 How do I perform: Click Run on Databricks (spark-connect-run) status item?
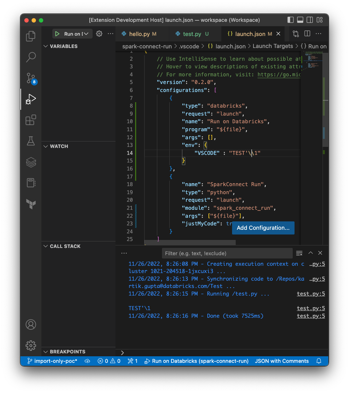(196, 361)
